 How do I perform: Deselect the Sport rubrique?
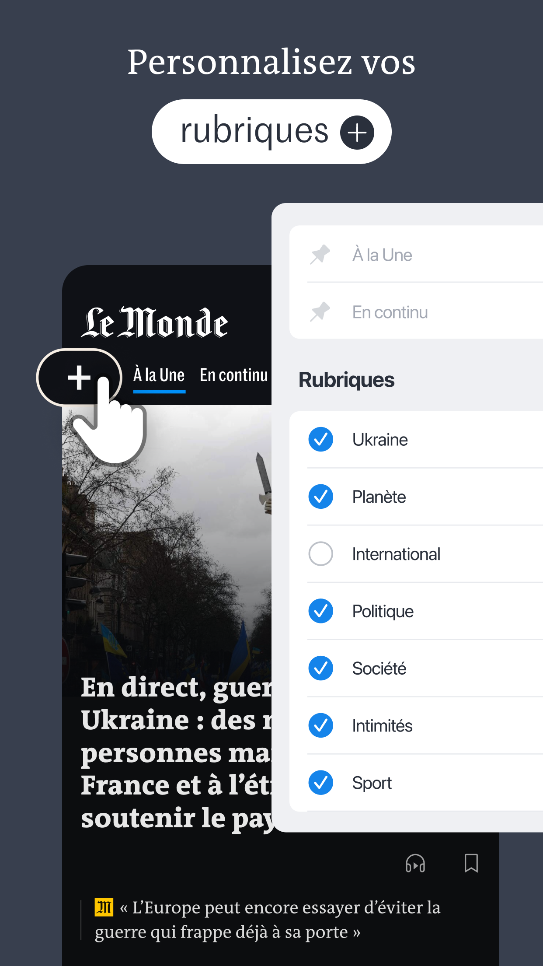(321, 783)
